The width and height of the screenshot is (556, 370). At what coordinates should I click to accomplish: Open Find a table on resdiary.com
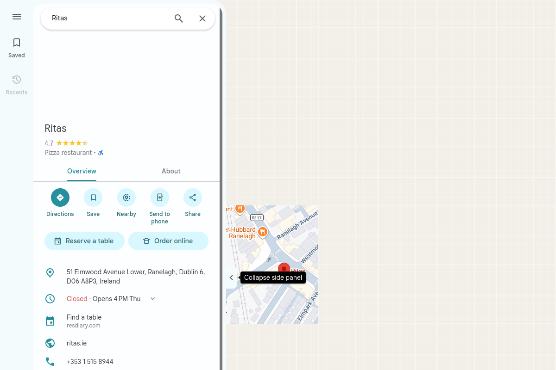pos(84,321)
